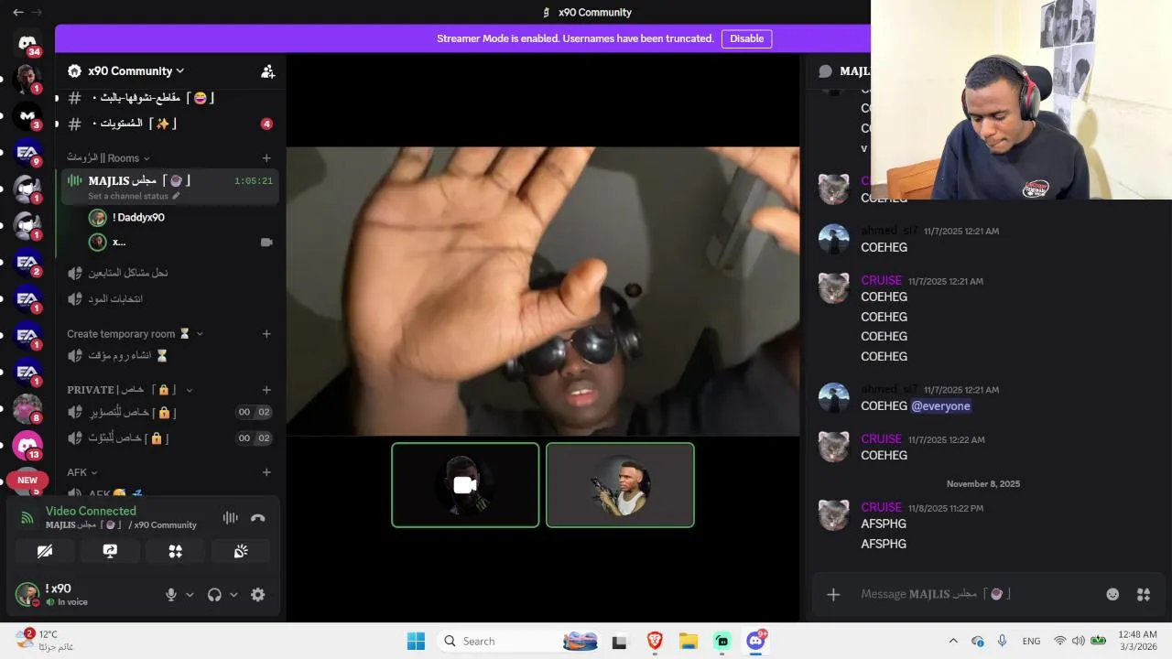Open apps launcher icon in chat bar
The height and width of the screenshot is (659, 1172).
point(1144,594)
